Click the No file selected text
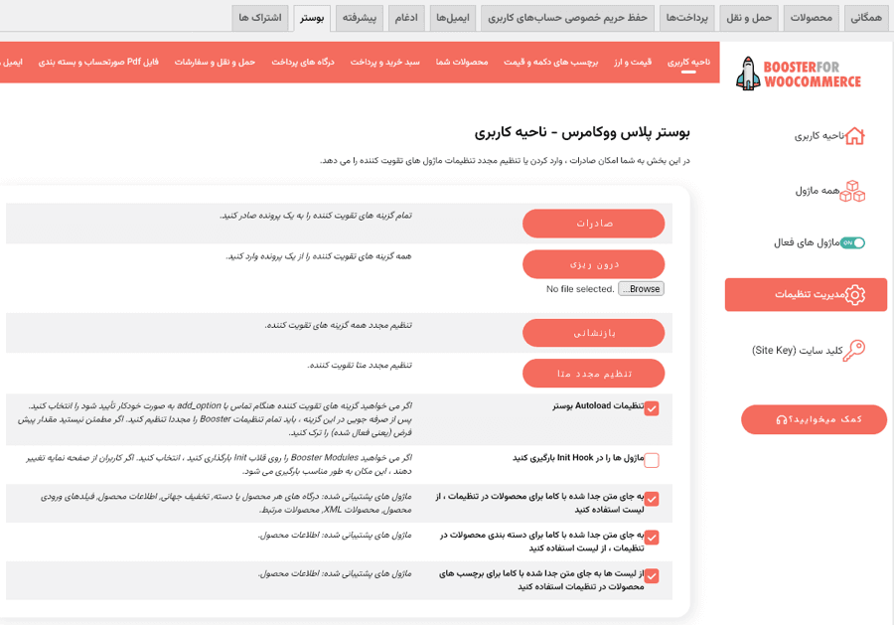 580,289
